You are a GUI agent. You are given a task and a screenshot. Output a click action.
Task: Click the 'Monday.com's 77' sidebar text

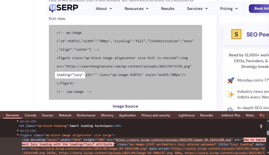pos(253,80)
